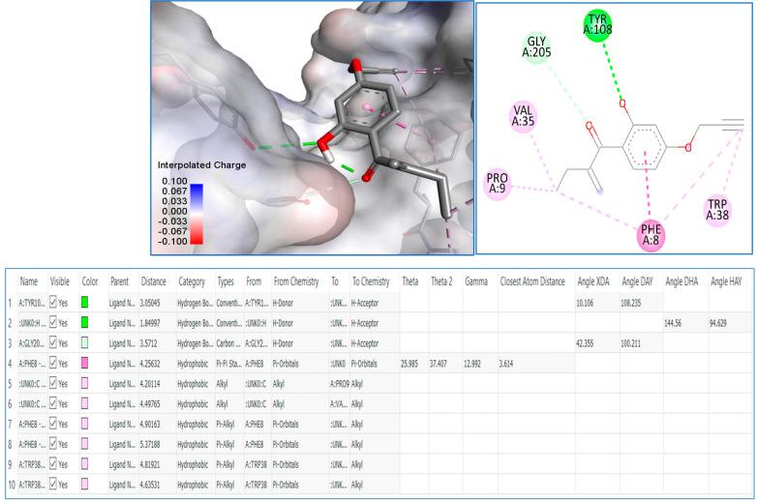Toggle Visible checkbox for row 4
This screenshot has height=501, width=757.
[x=52, y=364]
